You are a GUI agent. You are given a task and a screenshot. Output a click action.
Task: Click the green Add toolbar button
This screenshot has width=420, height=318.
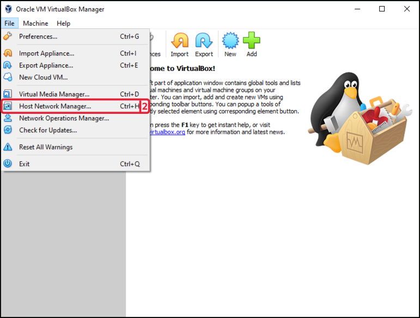(x=252, y=45)
